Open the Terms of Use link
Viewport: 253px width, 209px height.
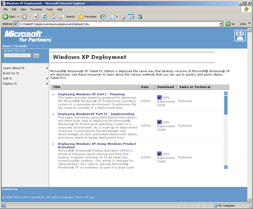[85, 197]
